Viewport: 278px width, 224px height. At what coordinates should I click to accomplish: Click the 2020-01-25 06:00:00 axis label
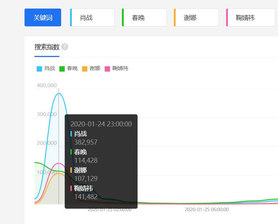(207, 209)
